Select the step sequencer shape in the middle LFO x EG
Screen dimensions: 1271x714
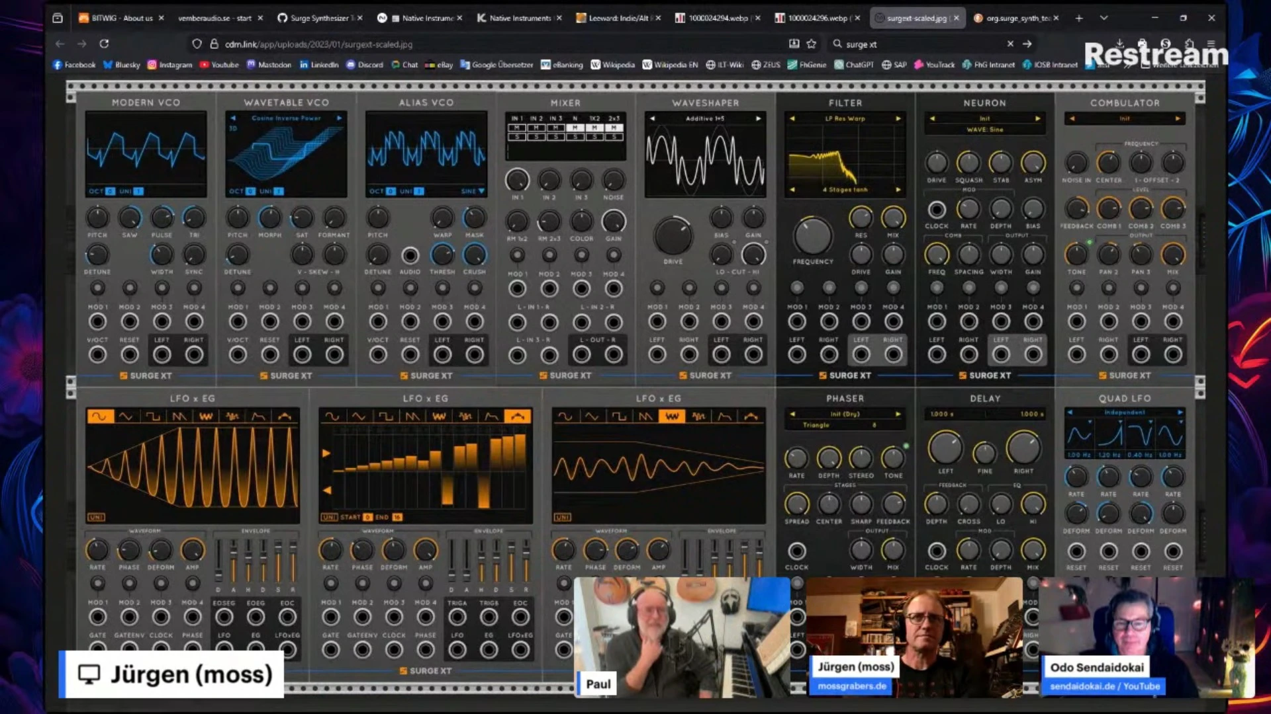pos(518,416)
